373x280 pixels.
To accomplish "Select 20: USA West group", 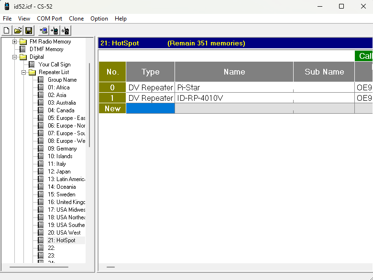I will pyautogui.click(x=64, y=233).
